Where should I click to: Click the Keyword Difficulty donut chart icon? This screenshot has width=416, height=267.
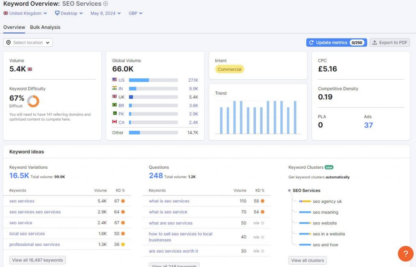click(x=33, y=101)
